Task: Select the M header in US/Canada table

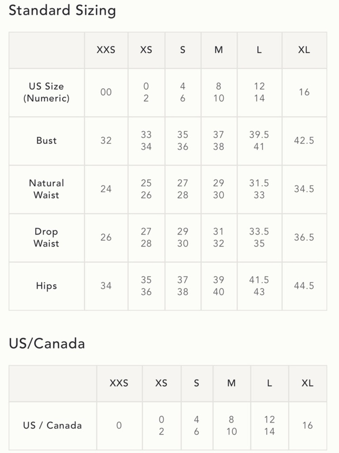Action: tap(232, 383)
